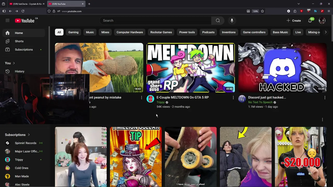Click the magnifier search button
This screenshot has width=333, height=187.
[218, 21]
